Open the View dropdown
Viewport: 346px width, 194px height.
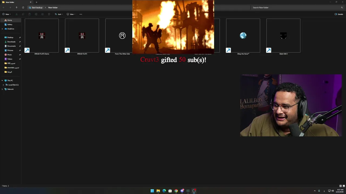coord(71,14)
